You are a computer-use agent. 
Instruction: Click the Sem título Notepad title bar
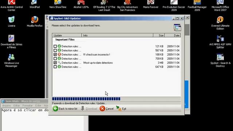(x=24, y=101)
